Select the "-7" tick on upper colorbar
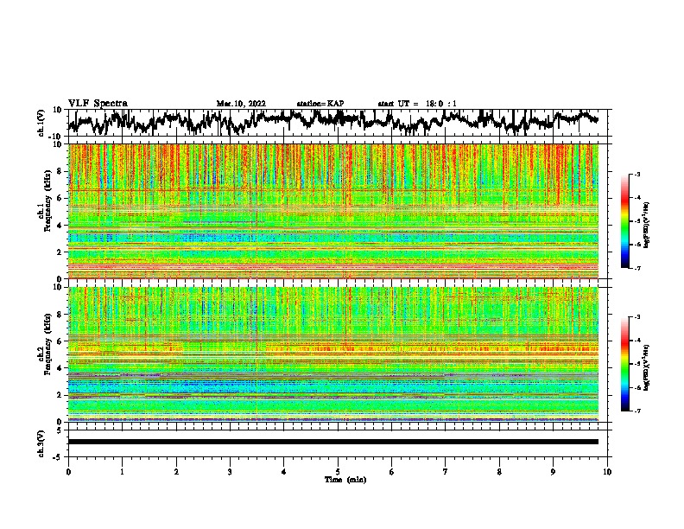Image resolution: width=684 pixels, height=529 pixels. [636, 268]
